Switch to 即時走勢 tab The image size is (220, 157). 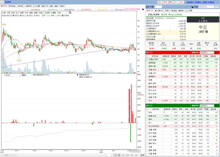pyautogui.click(x=12, y=6)
